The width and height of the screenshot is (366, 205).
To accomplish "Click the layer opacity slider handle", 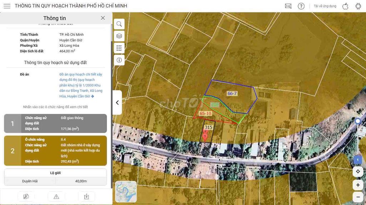I will [x=358, y=121].
